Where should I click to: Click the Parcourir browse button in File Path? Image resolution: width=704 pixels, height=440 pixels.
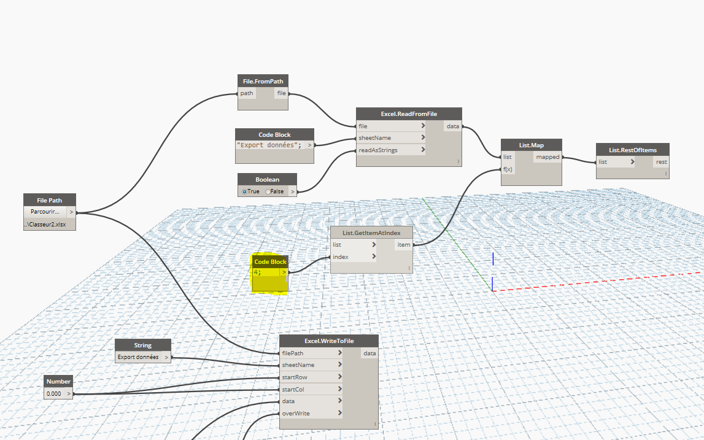44,212
